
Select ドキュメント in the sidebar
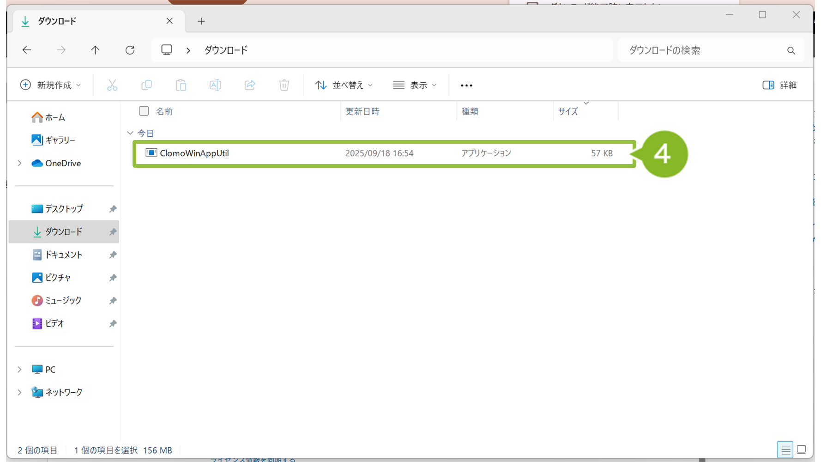(x=63, y=255)
